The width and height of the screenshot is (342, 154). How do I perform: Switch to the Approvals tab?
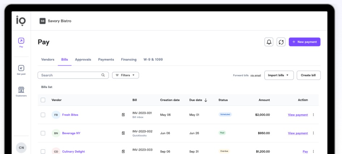click(83, 59)
